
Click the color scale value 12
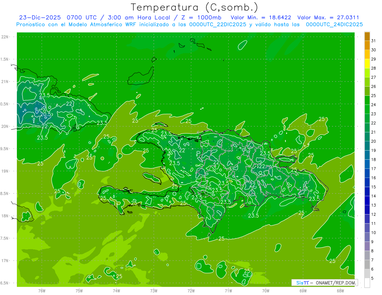click(x=374, y=214)
